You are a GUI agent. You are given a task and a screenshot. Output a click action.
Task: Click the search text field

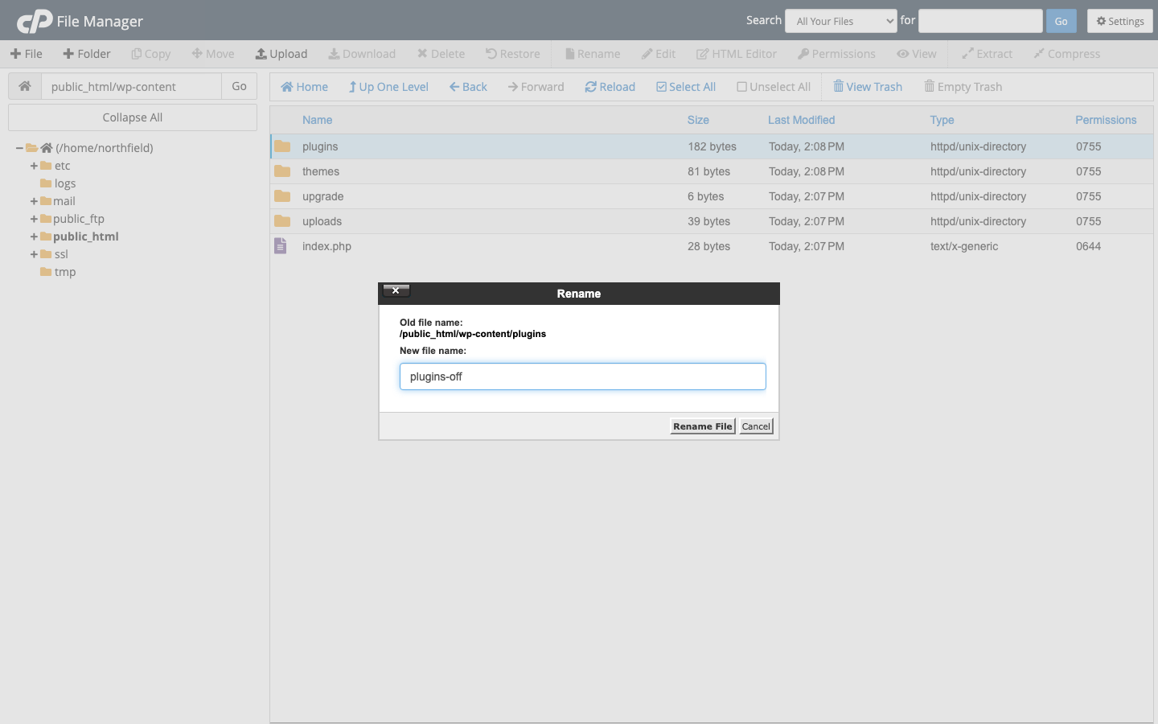coord(980,21)
